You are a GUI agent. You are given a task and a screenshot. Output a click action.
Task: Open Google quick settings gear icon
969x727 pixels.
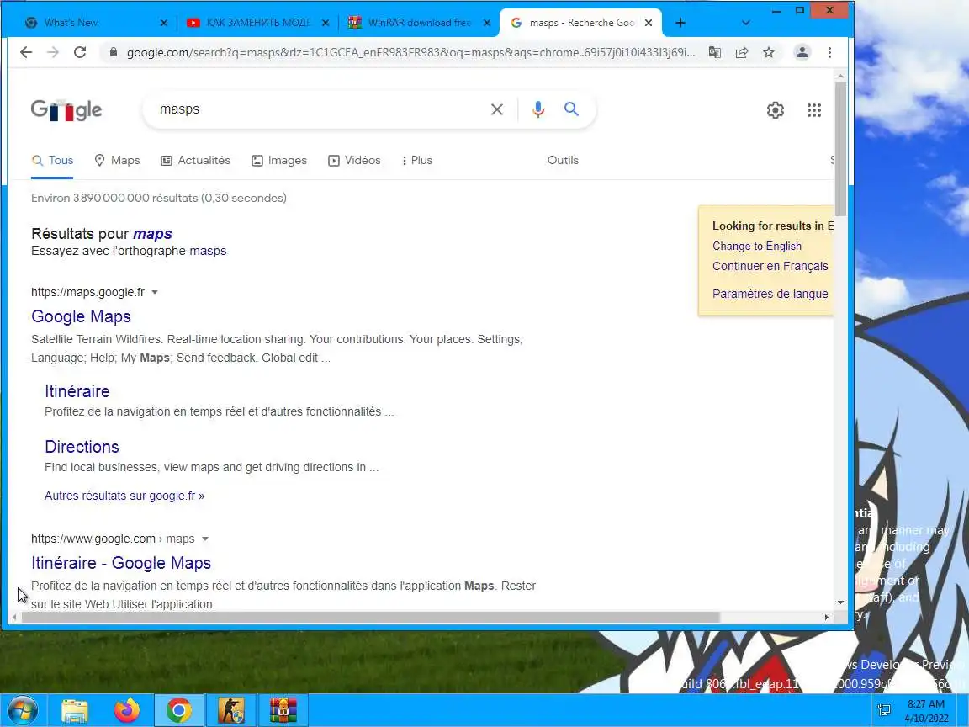775,110
